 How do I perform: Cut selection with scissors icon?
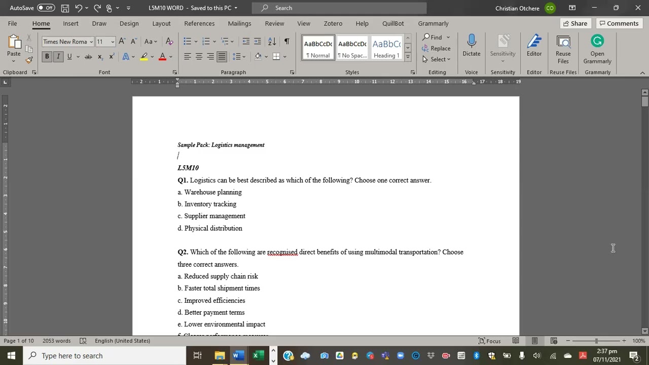point(29,38)
